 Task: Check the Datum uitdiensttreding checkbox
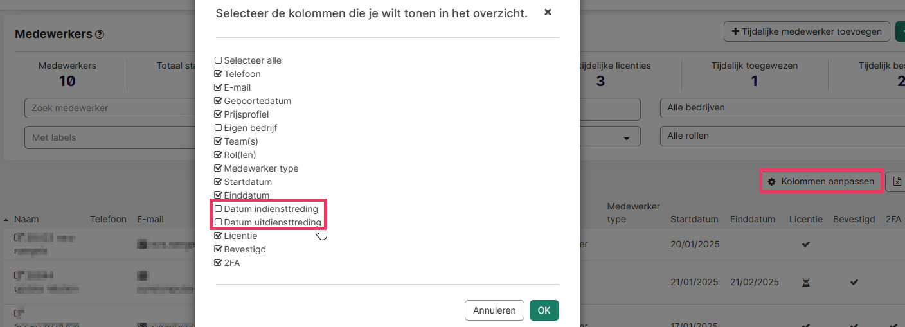click(219, 222)
